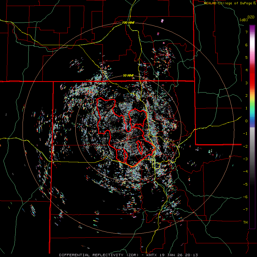Click the "0" value on the color scale
Image resolution: width=257 pixels, height=257 pixels.
click(246, 121)
